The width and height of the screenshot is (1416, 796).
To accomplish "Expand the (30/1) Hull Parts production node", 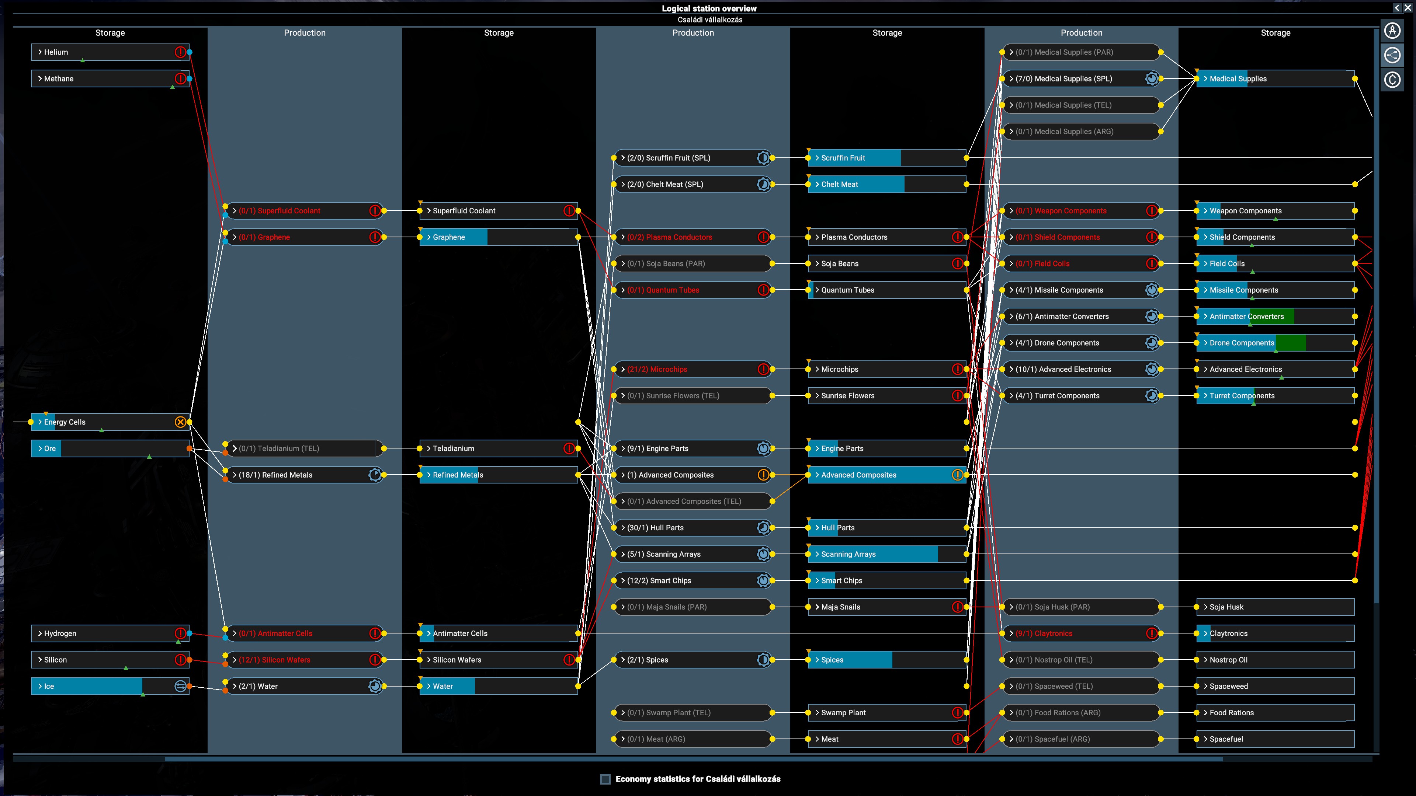I will [x=623, y=528].
